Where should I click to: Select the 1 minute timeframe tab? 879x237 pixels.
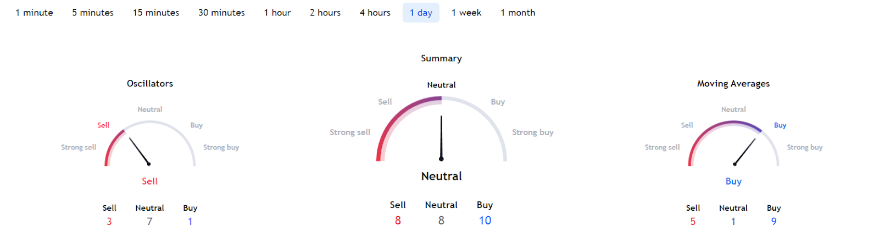tap(34, 13)
